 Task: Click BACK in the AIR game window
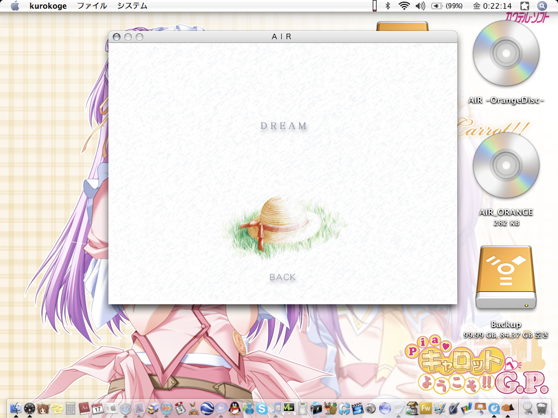[x=283, y=277]
